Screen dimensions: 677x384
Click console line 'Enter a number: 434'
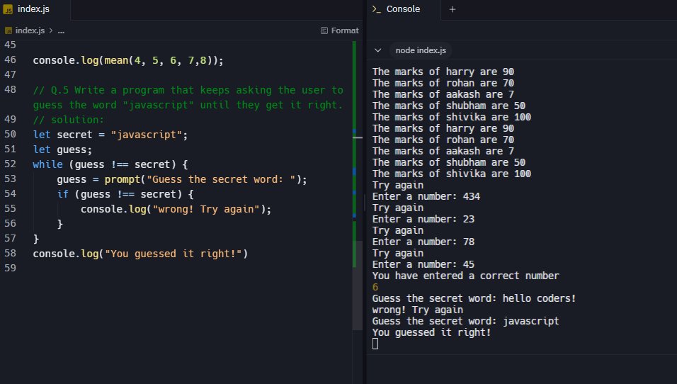426,196
